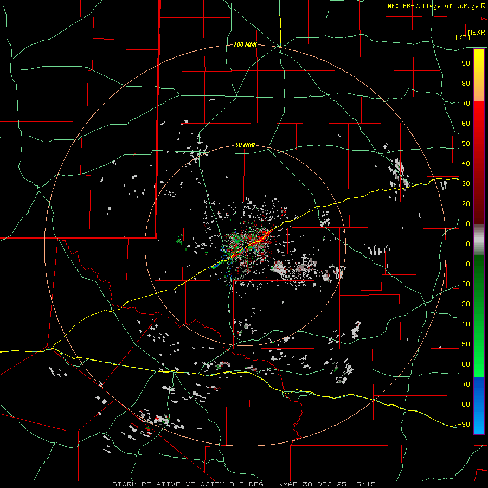Click the -20 value on velocity scale

tap(464, 284)
